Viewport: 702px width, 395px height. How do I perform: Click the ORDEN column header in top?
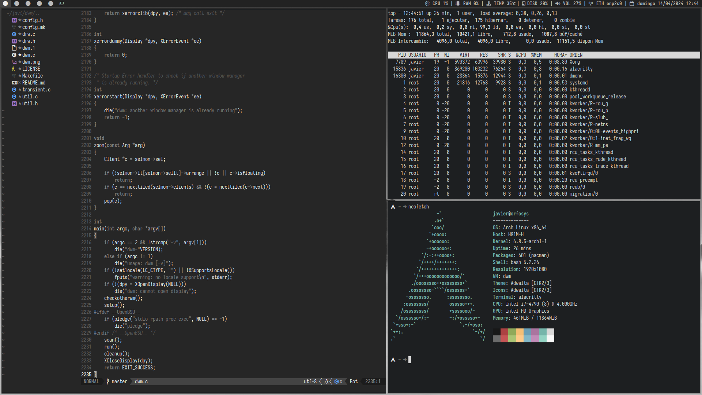[x=576, y=55]
